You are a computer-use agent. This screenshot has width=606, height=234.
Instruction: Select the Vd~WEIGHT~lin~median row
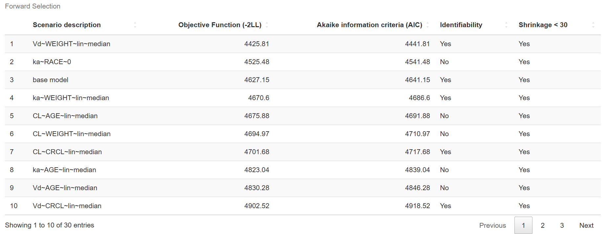(x=303, y=44)
